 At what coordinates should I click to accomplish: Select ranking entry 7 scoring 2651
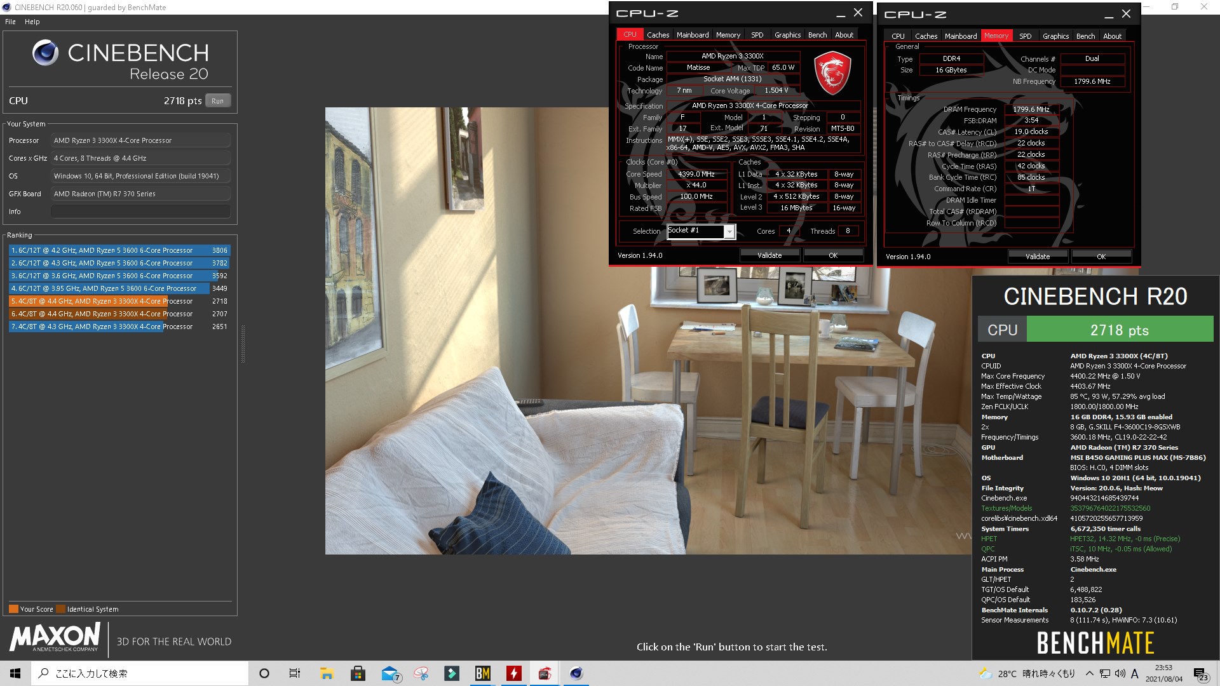[x=119, y=326]
